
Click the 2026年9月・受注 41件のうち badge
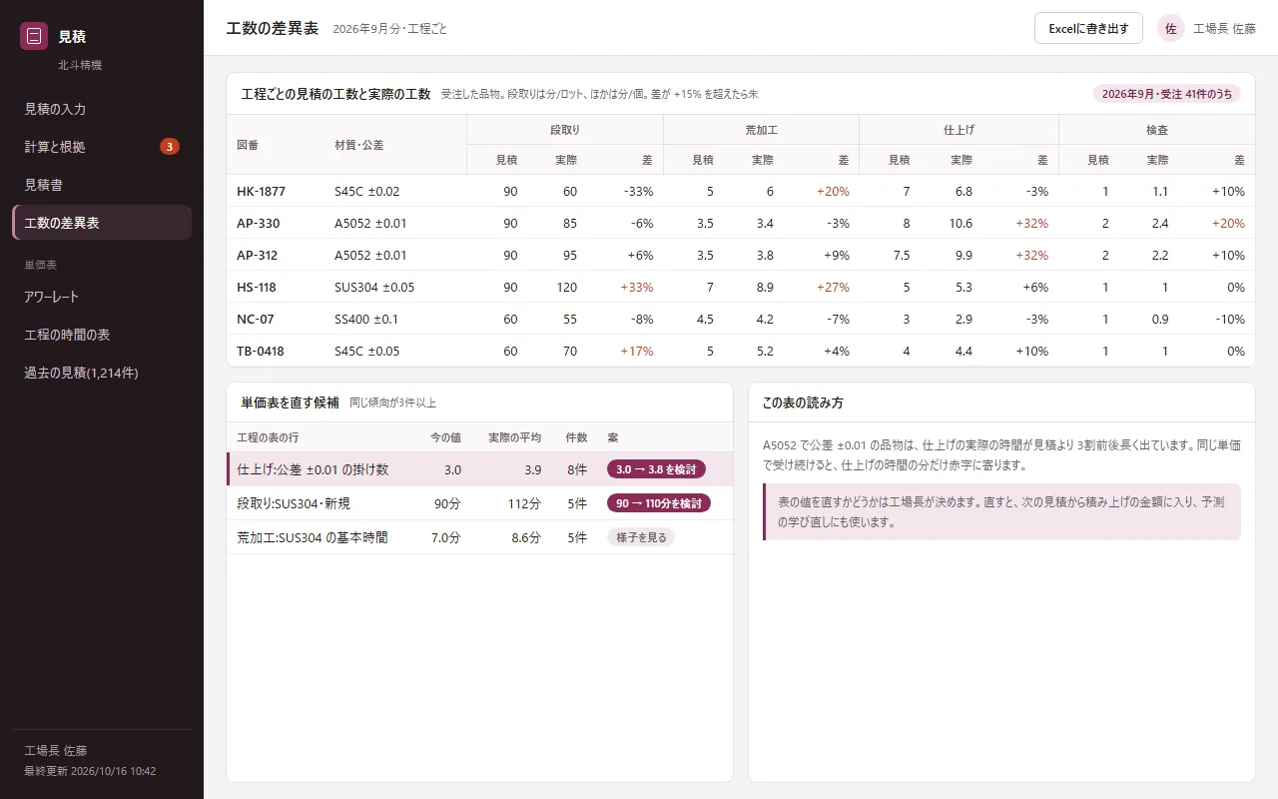click(1167, 94)
